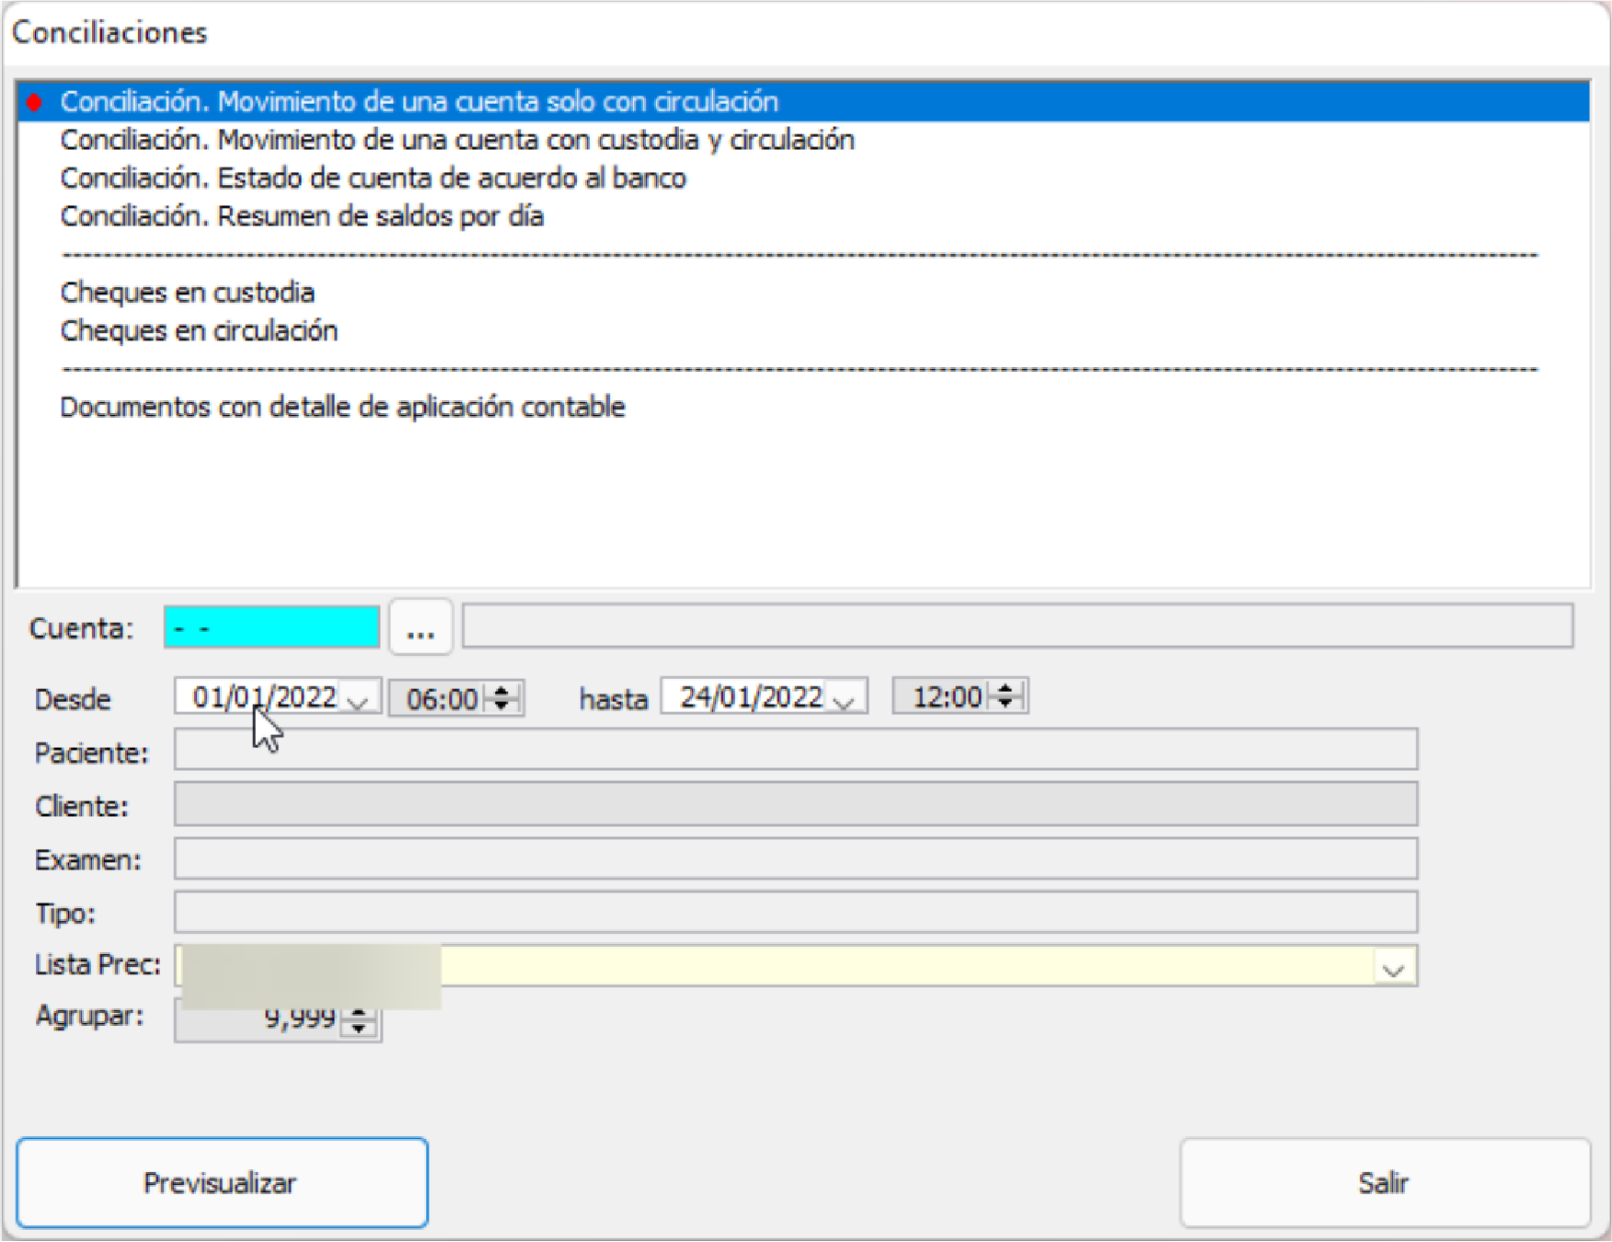Open account lookup with the '...' button
Image resolution: width=1612 pixels, height=1242 pixels.
pyautogui.click(x=420, y=627)
